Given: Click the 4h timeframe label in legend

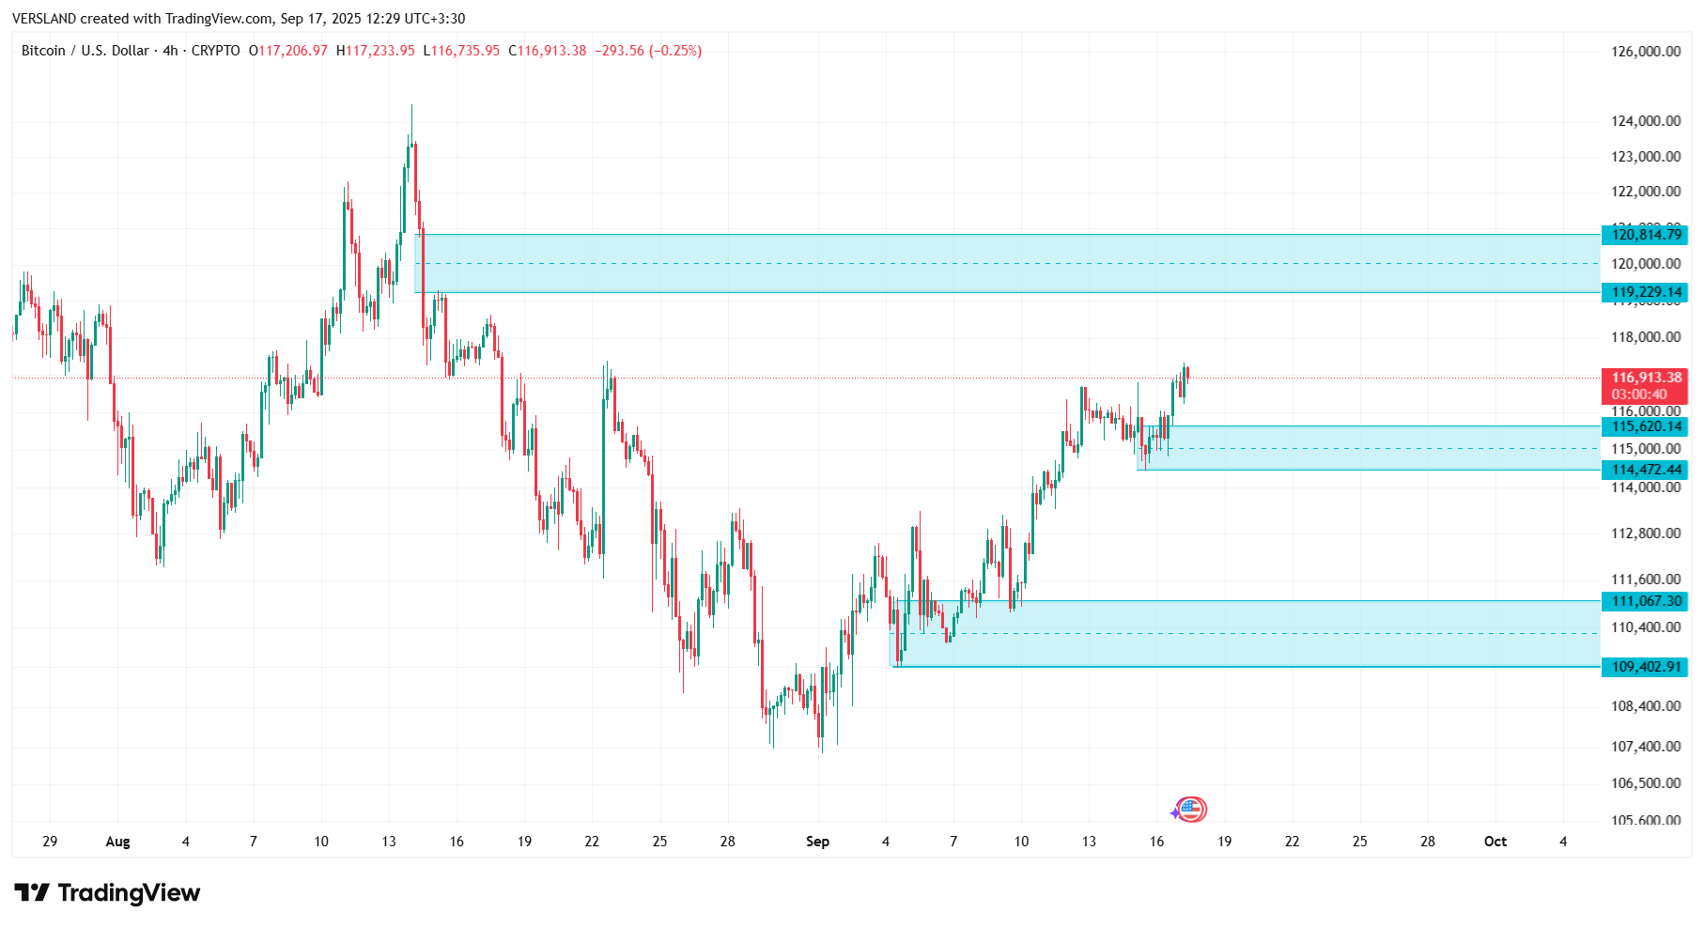Looking at the screenshot, I should tap(170, 51).
